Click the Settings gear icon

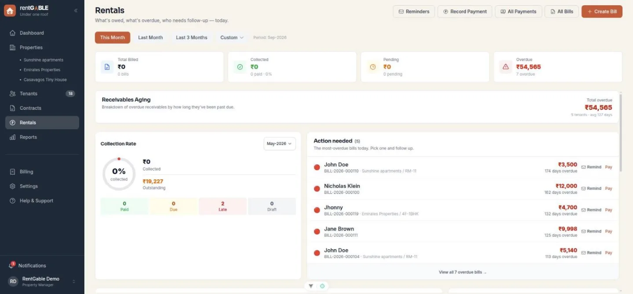click(x=12, y=186)
